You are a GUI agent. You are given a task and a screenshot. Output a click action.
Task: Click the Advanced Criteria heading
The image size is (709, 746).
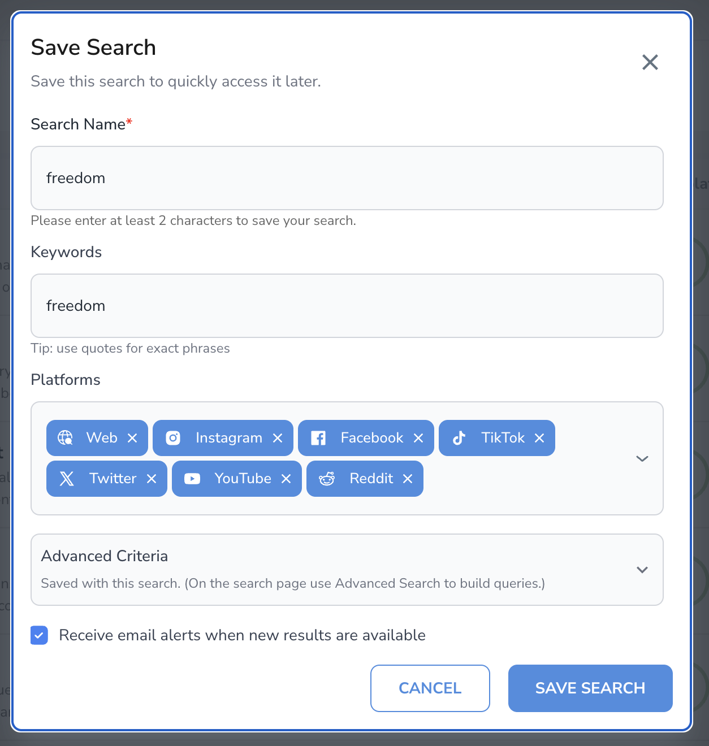(x=105, y=556)
